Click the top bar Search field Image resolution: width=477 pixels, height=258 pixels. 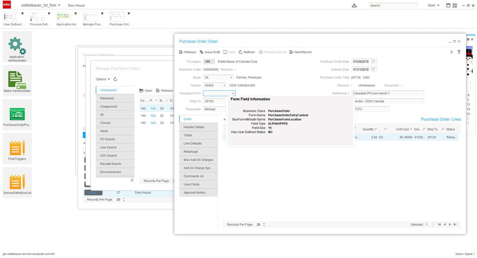[x=393, y=5]
